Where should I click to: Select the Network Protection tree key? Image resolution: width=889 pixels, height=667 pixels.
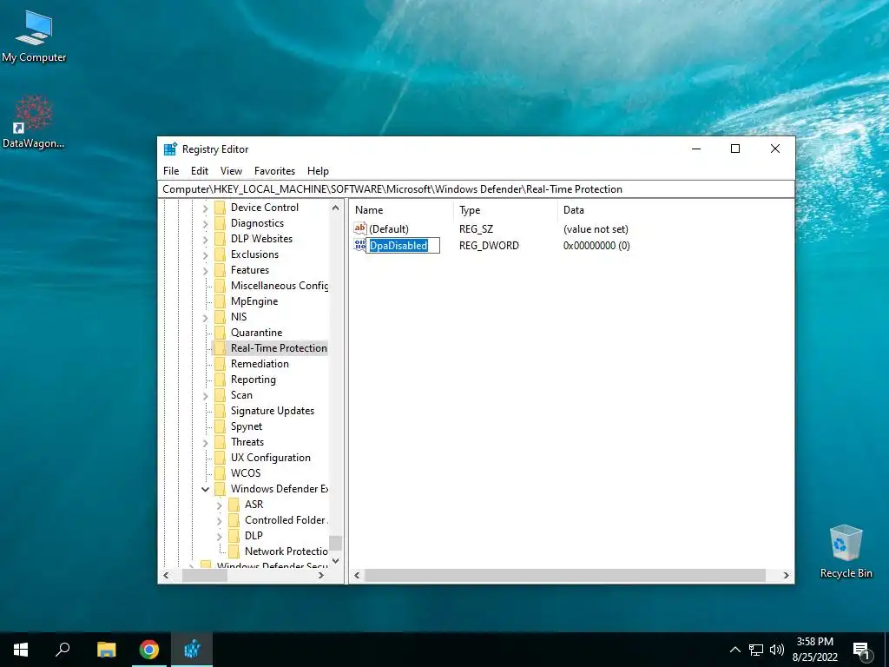286,551
